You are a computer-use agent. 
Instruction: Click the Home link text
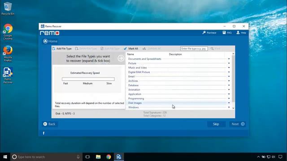[53, 41]
